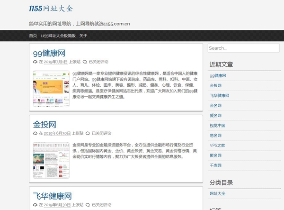Click the comment bubble icon under the 99健康网 title

(85, 62)
